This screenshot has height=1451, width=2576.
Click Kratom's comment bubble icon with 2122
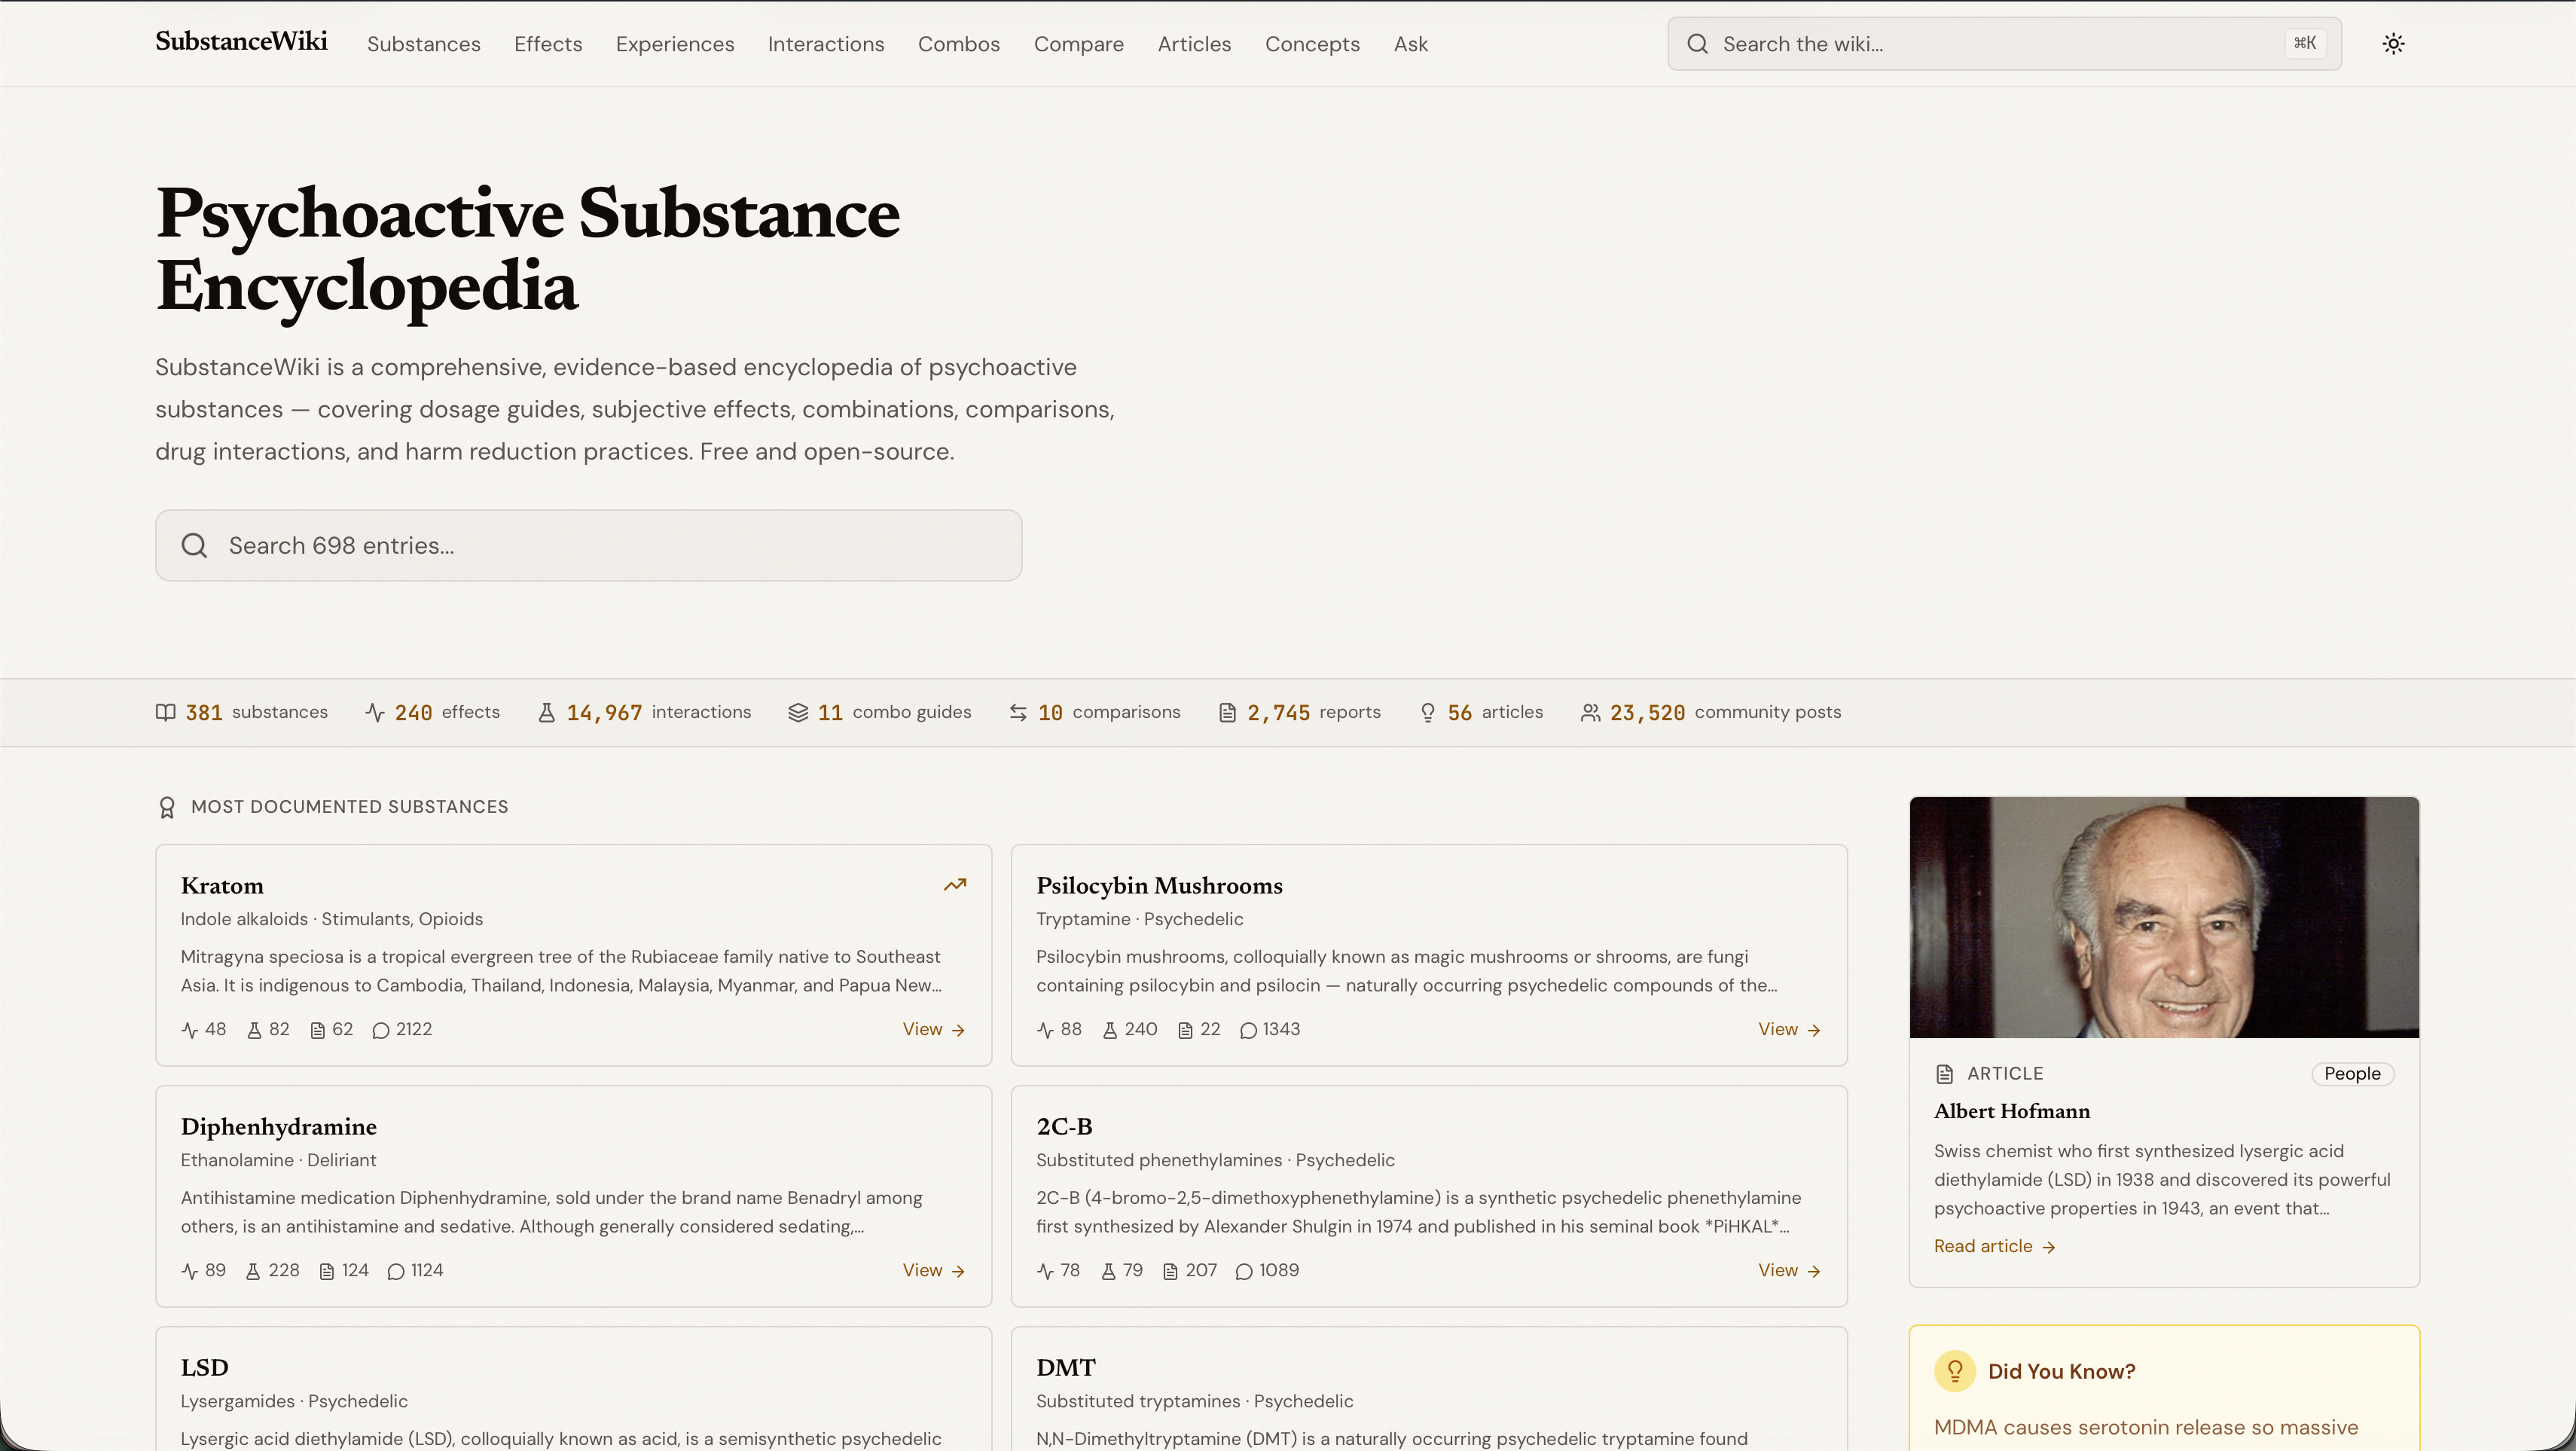tap(381, 1030)
